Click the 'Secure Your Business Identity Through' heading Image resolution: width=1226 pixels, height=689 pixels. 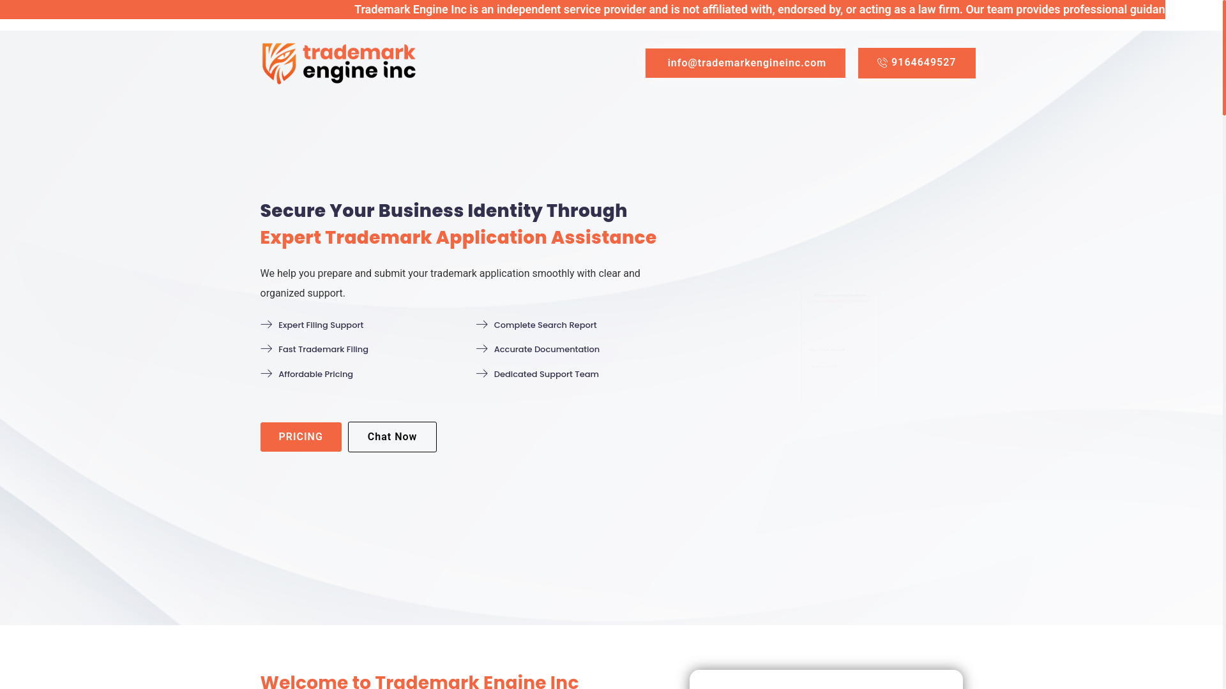click(444, 211)
